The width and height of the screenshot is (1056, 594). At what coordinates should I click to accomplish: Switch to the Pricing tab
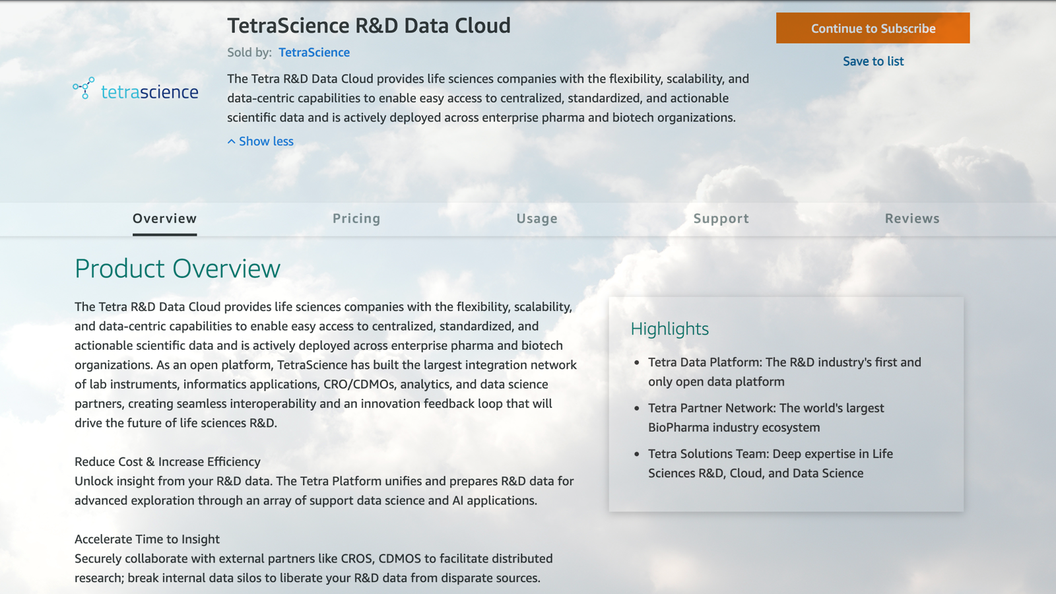[356, 218]
